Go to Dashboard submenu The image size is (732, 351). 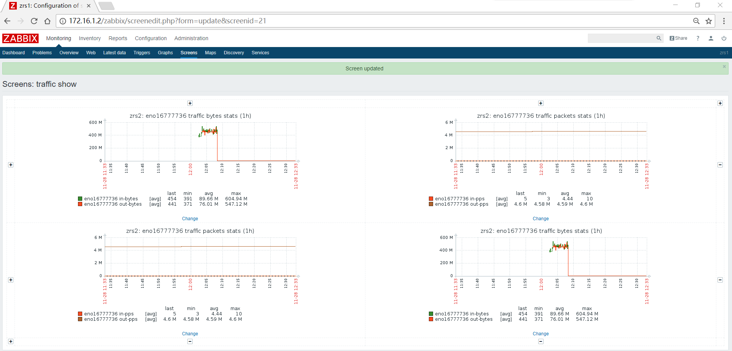(14, 53)
